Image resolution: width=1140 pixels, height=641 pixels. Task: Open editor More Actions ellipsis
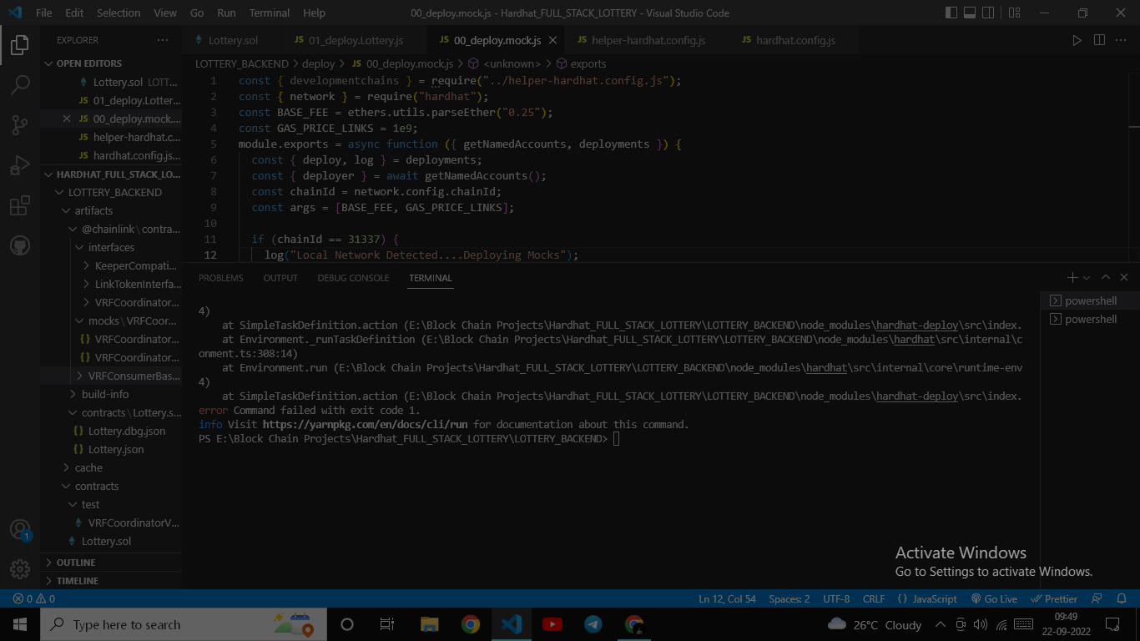1122,40
